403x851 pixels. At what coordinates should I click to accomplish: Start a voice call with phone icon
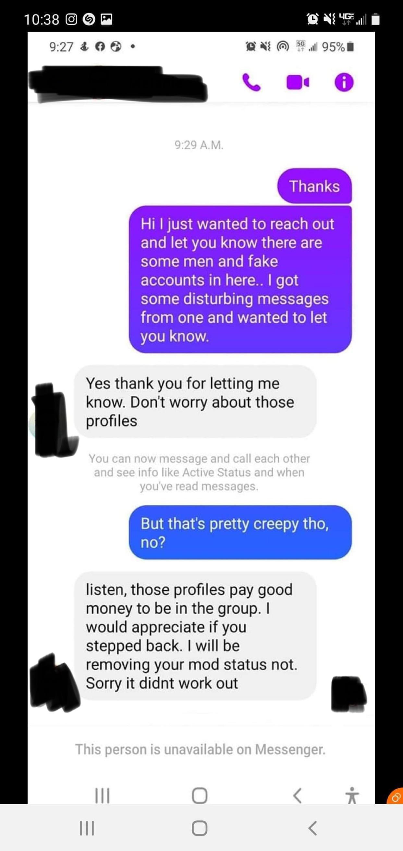[x=251, y=82]
